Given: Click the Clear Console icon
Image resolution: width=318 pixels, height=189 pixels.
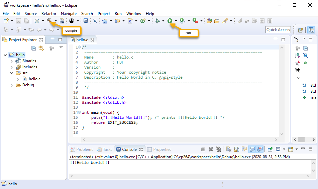Looking at the screenshot, I should point(229,149).
